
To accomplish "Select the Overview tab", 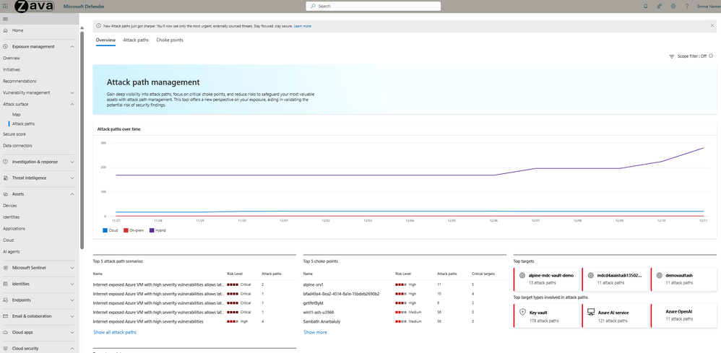I will click(x=105, y=40).
